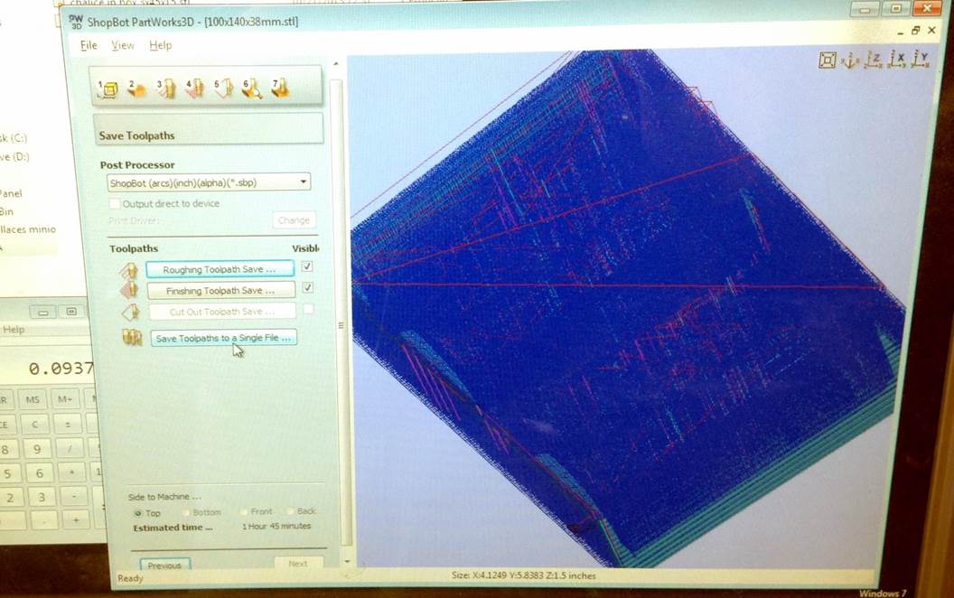Open the File menu
The height and width of the screenshot is (598, 954).
click(89, 45)
